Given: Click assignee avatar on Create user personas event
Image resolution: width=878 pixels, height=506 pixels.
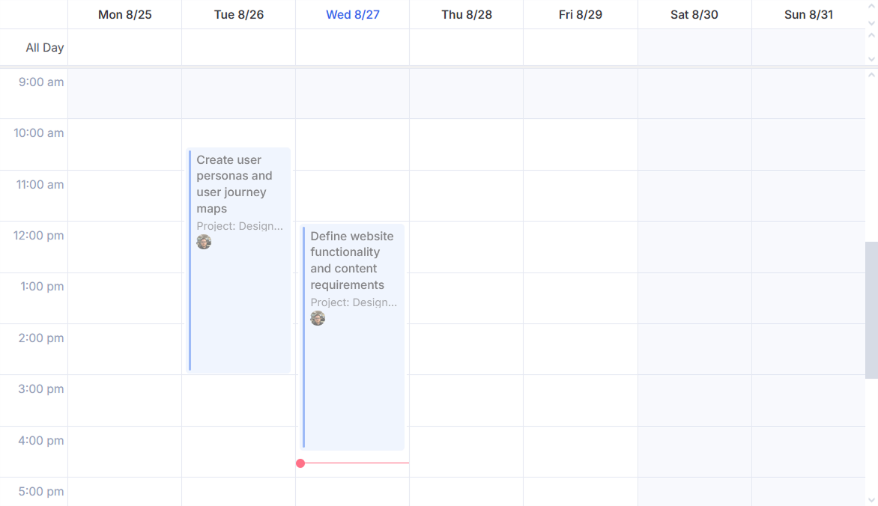Looking at the screenshot, I should [204, 242].
